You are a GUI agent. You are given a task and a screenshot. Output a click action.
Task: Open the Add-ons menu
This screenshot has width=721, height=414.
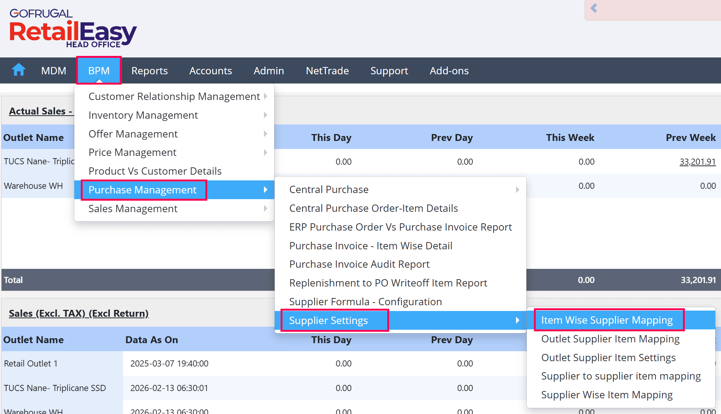(449, 70)
